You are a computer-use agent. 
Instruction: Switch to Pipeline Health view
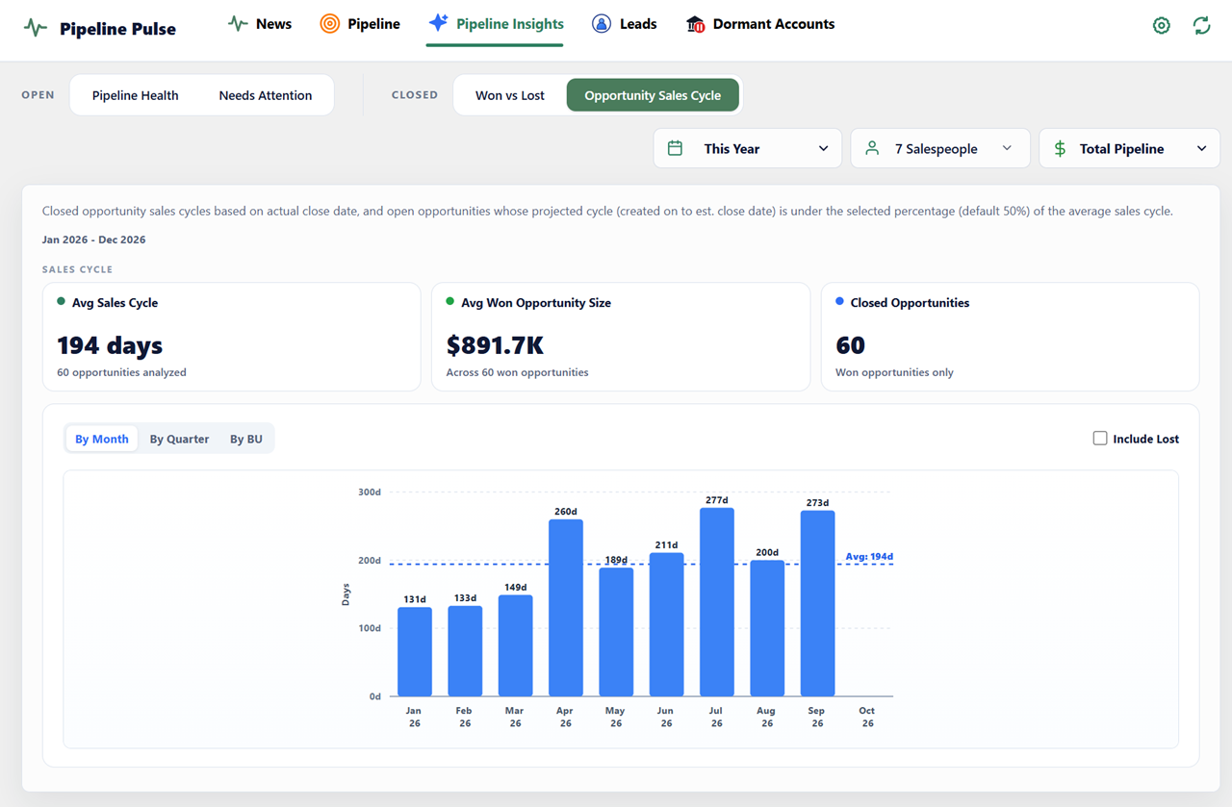pos(135,95)
